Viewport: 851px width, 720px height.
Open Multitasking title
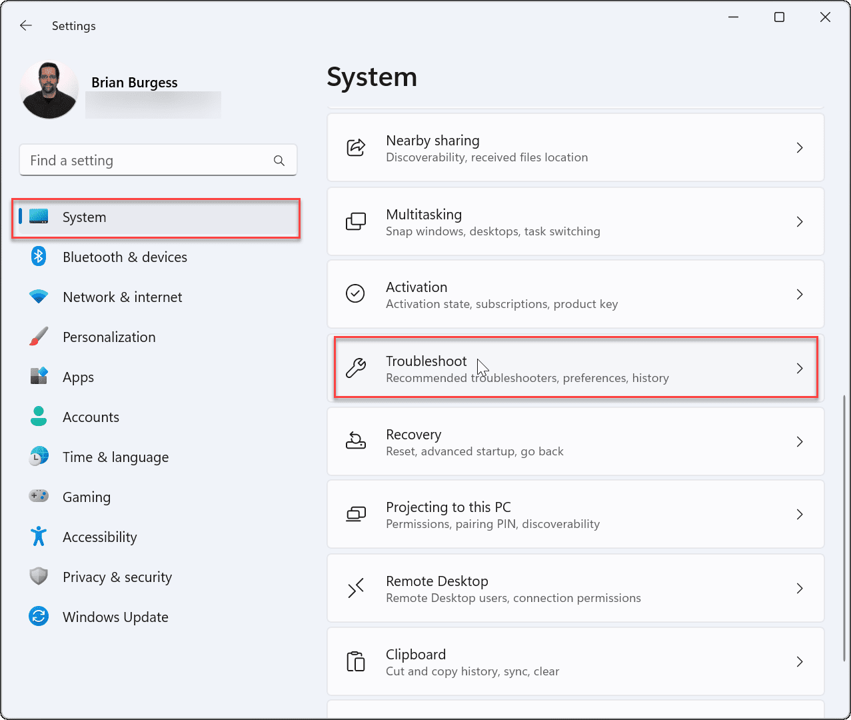[424, 215]
